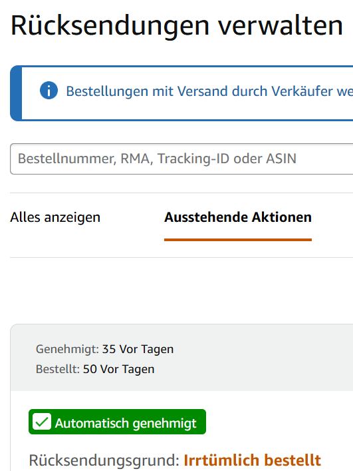Click the Genehmigt label in card header
353x471 pixels.
point(67,349)
